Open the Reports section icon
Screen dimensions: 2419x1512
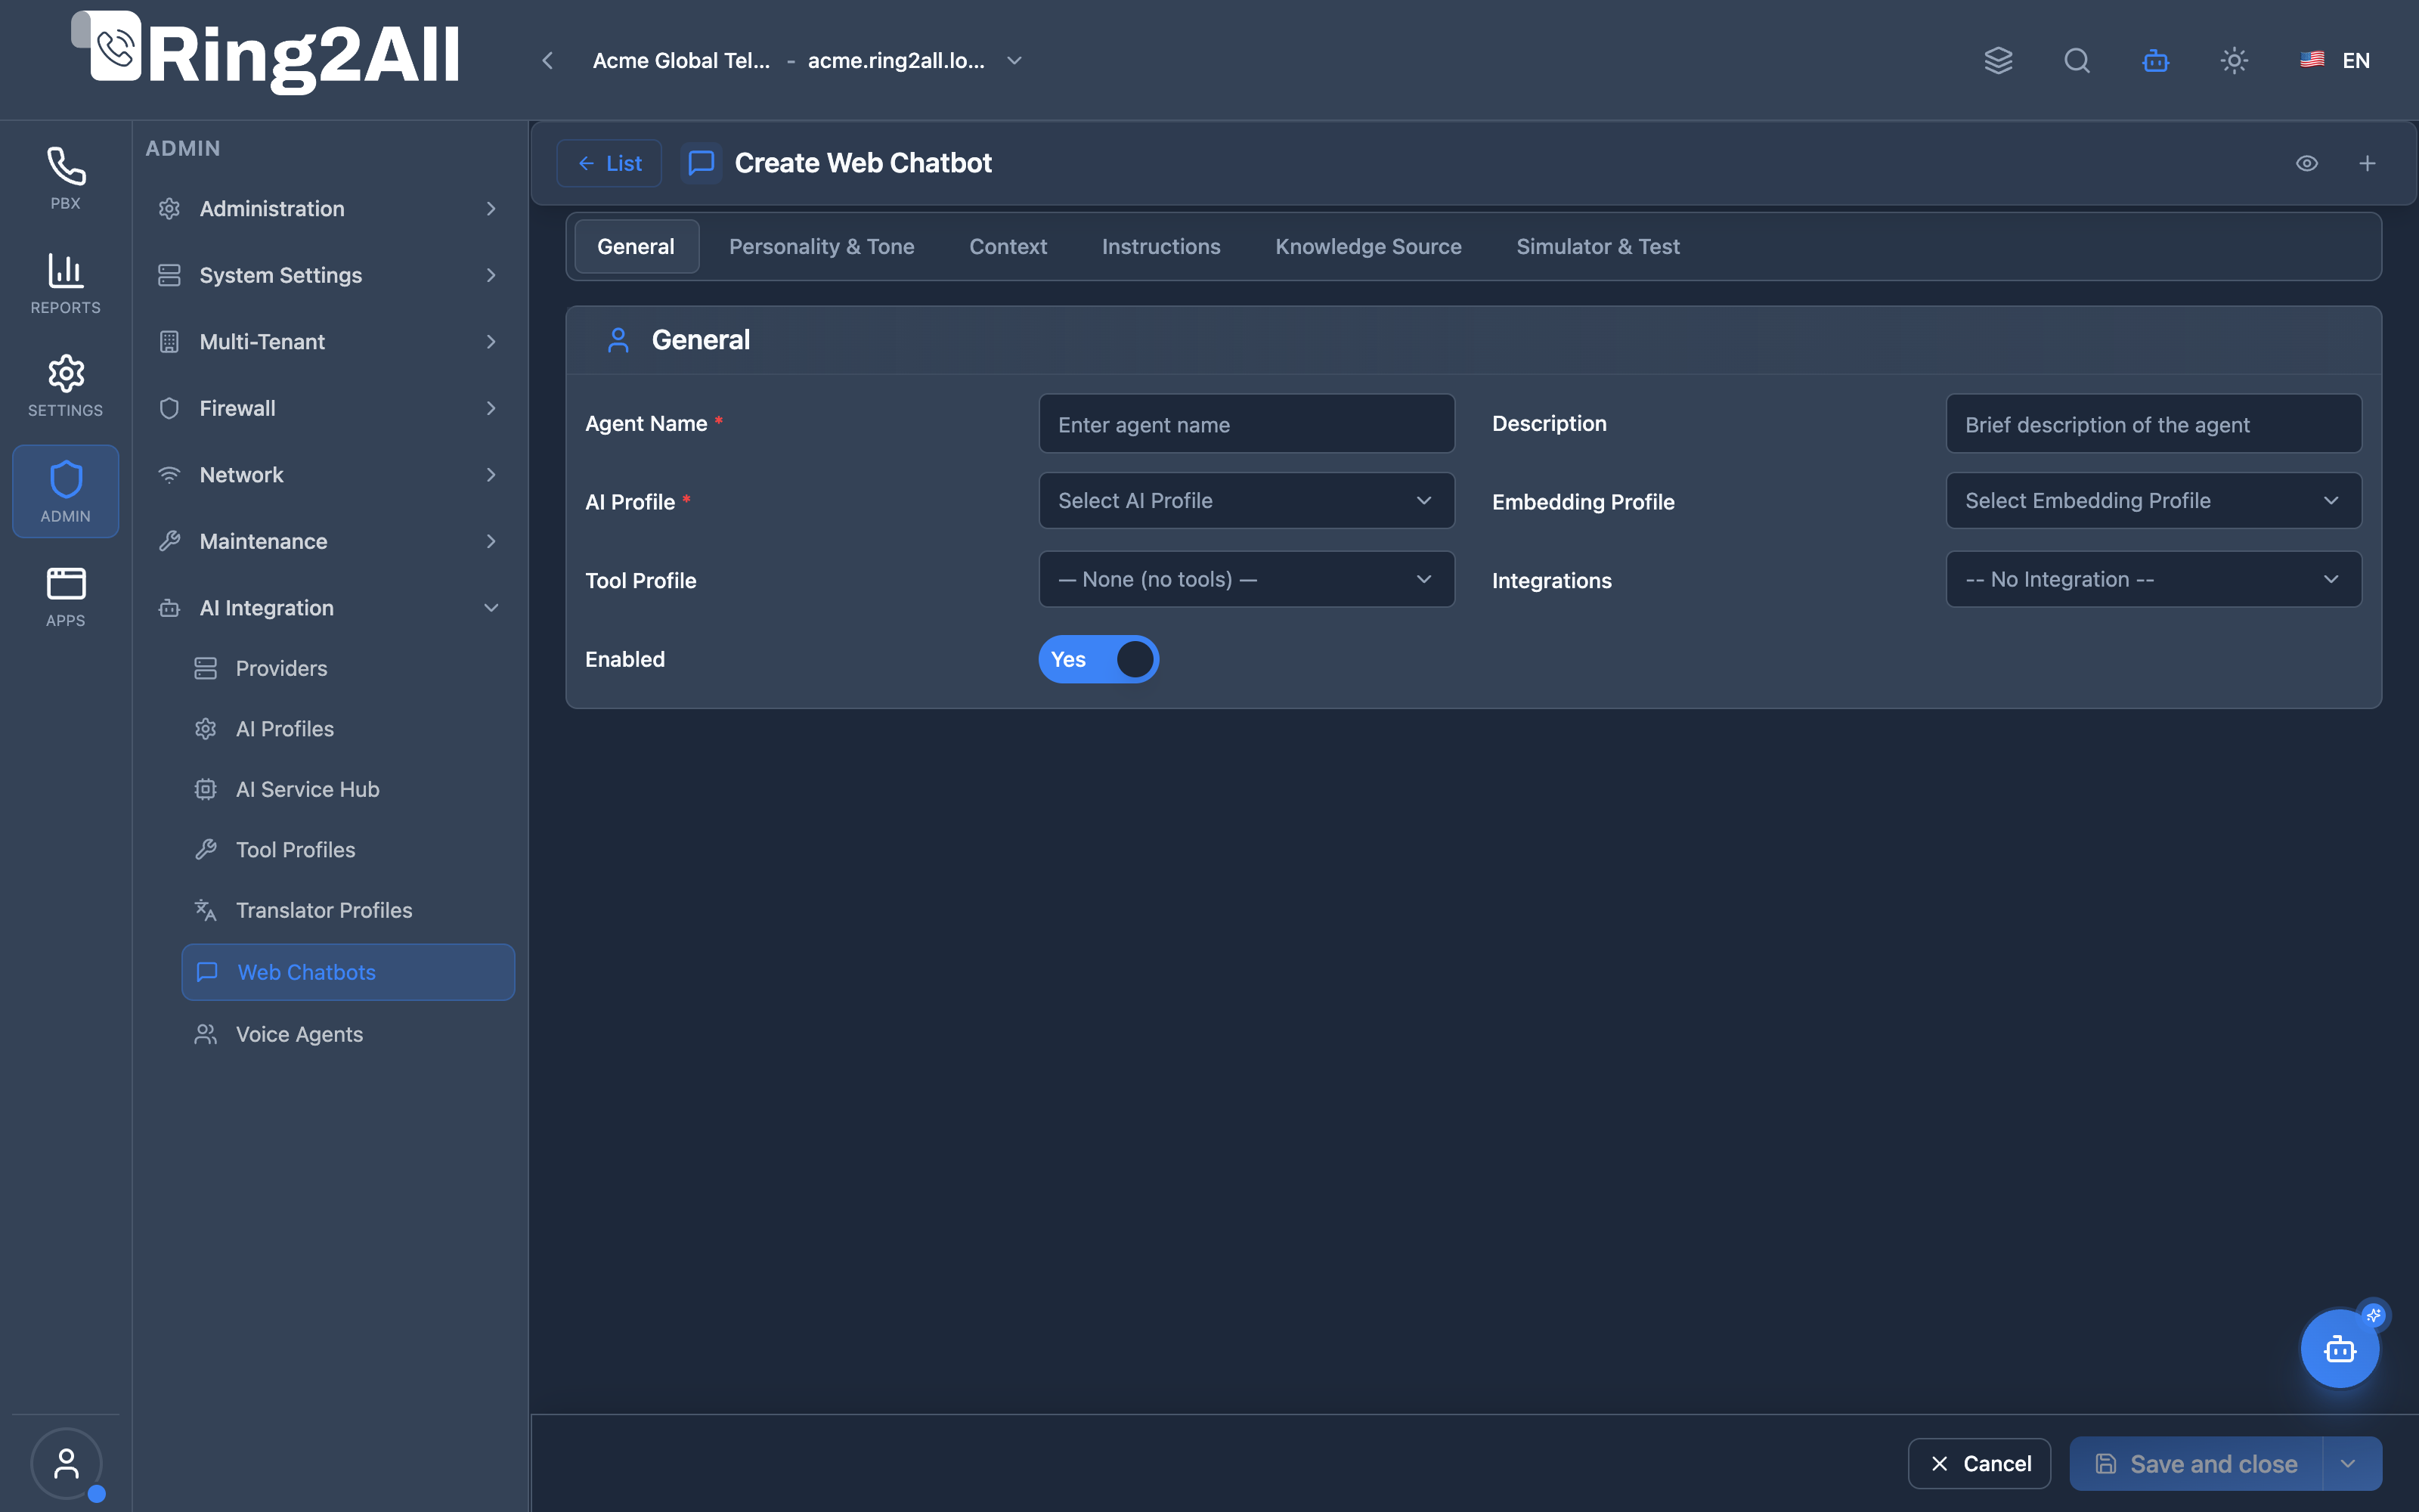coord(65,283)
